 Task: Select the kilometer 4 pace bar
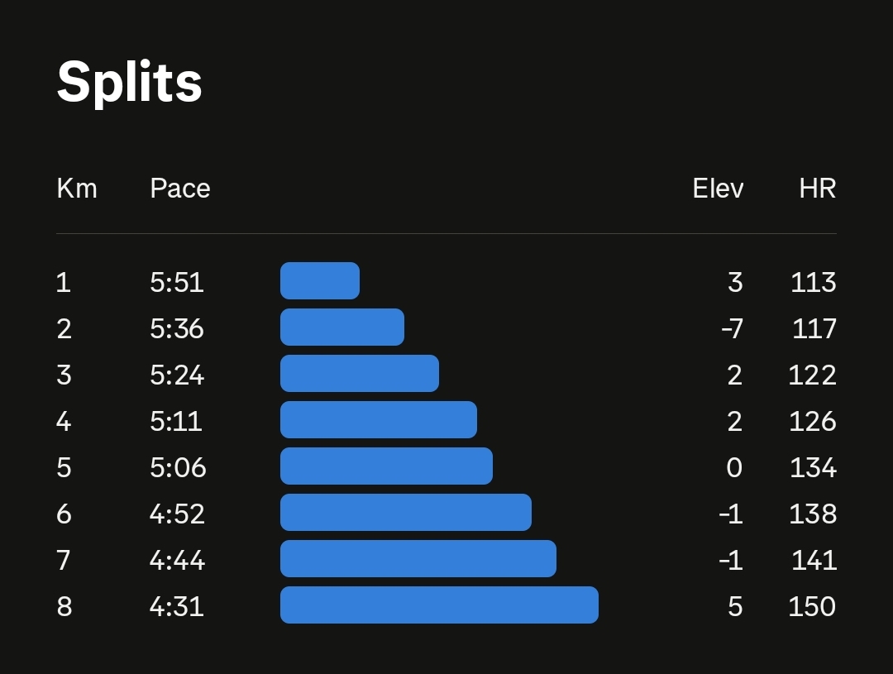(x=379, y=420)
